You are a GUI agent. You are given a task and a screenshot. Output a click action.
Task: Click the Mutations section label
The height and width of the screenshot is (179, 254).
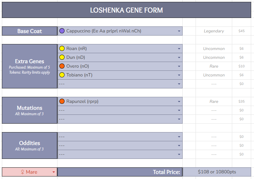30,108
